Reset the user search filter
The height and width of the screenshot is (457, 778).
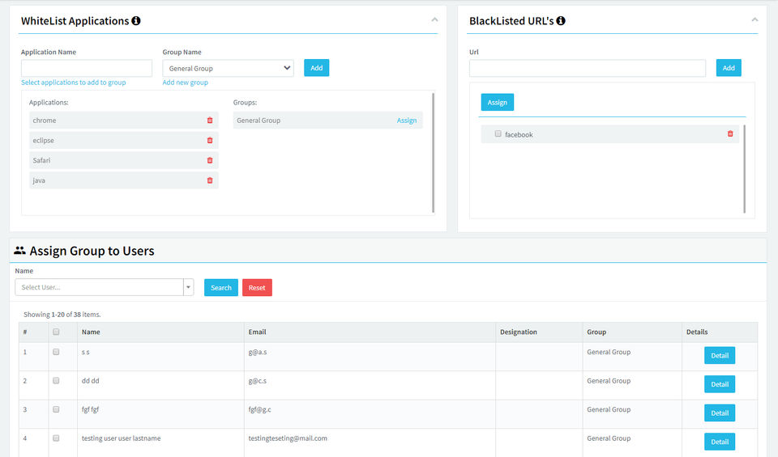(257, 288)
